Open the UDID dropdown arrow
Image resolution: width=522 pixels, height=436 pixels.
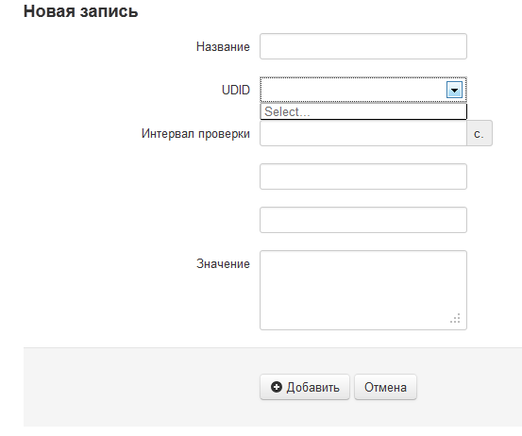coord(454,90)
